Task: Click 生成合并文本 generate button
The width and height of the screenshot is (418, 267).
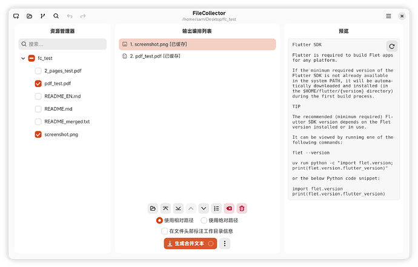Action: [x=190, y=243]
